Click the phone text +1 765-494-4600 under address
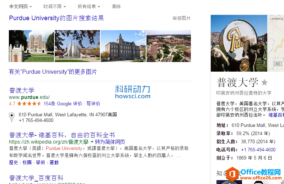The image size is (284, 184). click(x=36, y=121)
